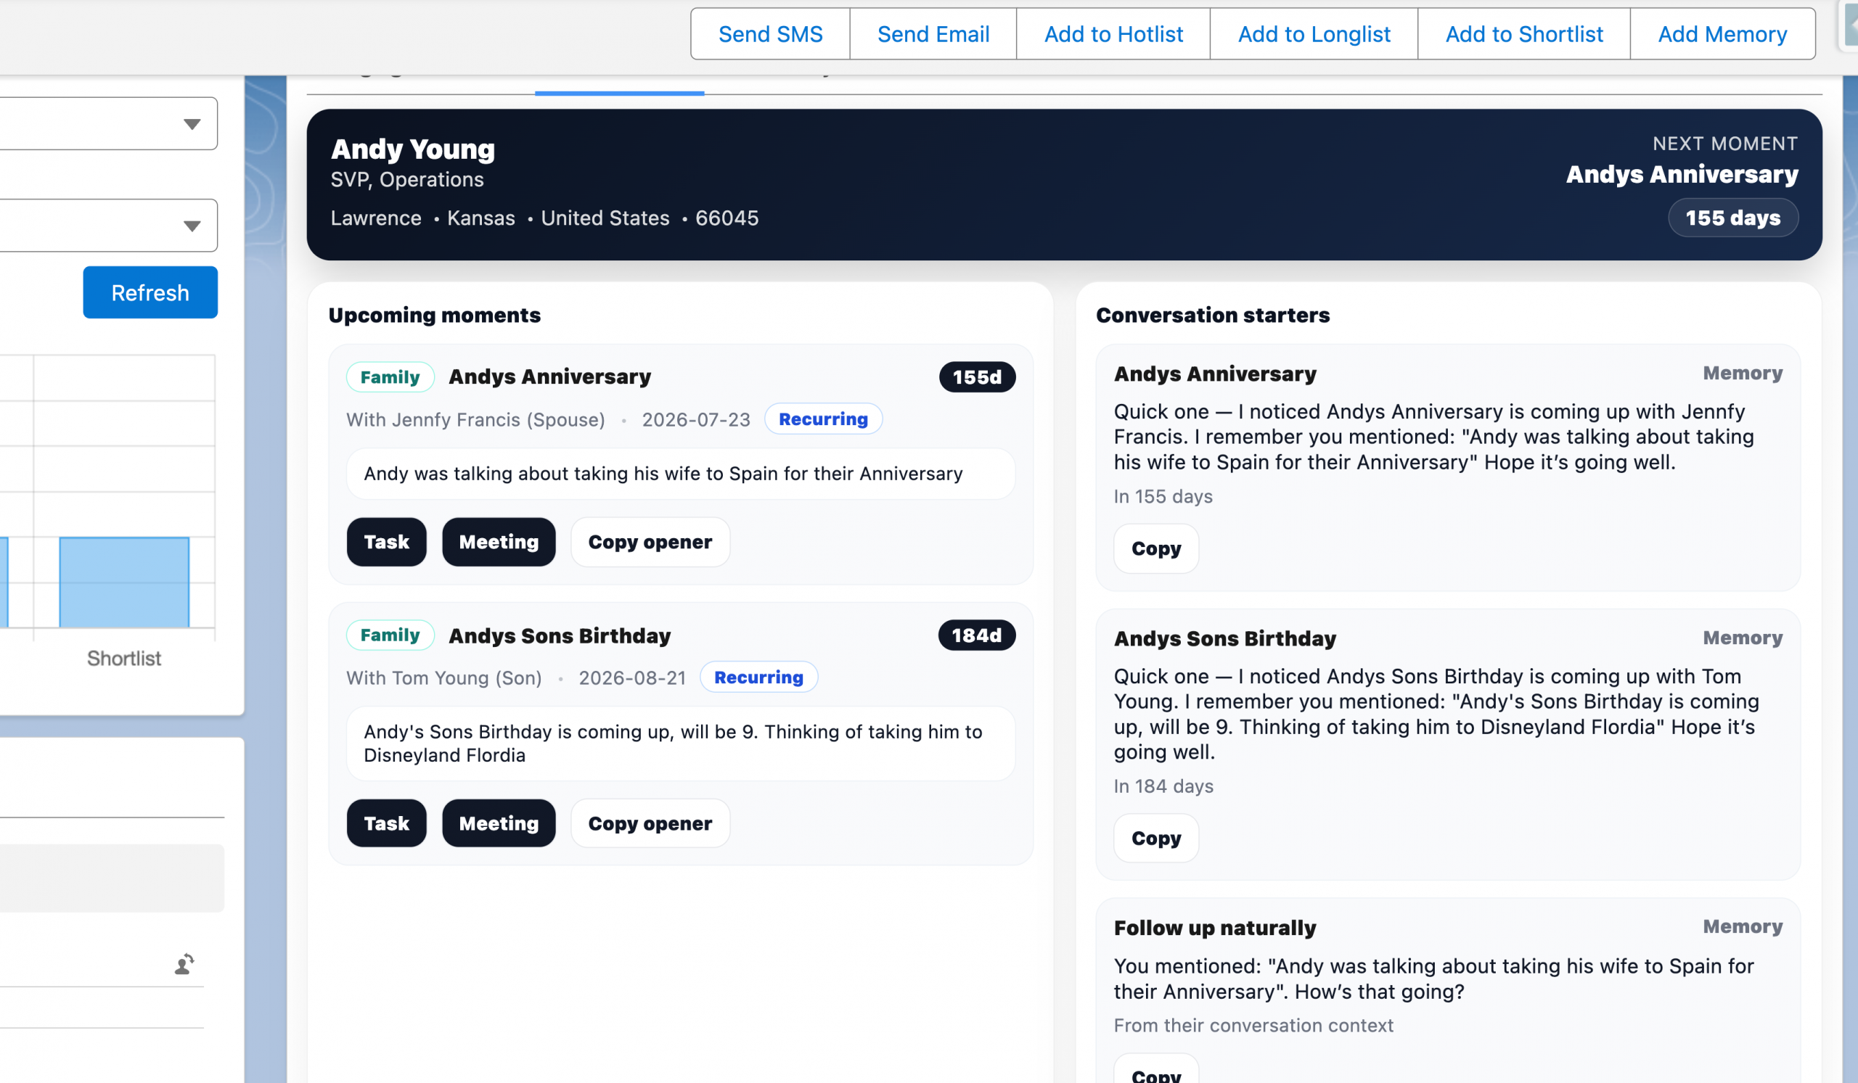Create Task for Andys Anniversary
The height and width of the screenshot is (1083, 1858).
pos(385,541)
